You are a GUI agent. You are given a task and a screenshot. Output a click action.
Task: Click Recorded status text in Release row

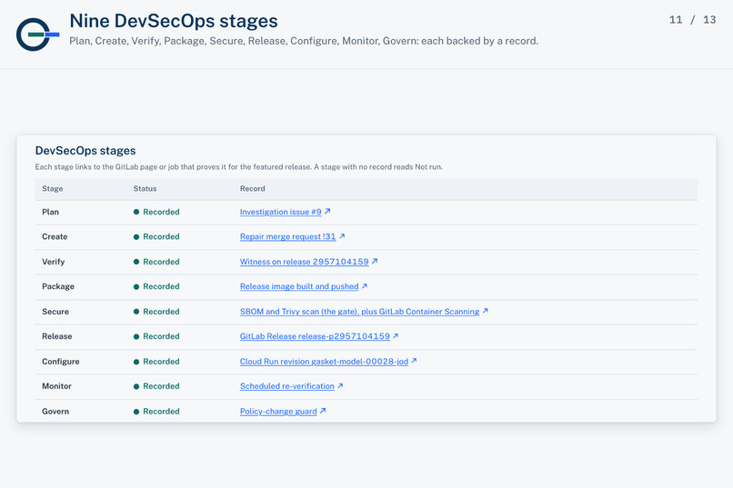click(x=161, y=336)
